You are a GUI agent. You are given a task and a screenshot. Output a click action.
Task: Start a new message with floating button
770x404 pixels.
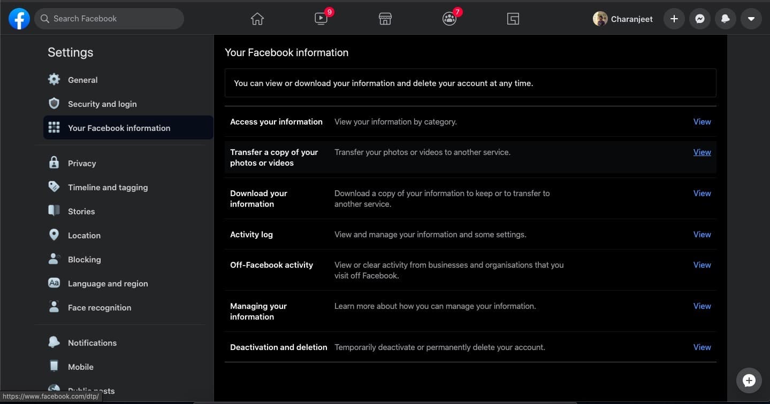point(749,380)
